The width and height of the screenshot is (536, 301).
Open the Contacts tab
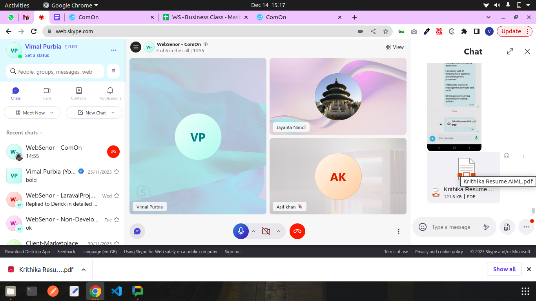tap(78, 93)
